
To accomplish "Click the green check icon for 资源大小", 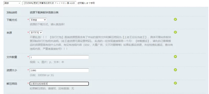I will (x=175, y=70).
